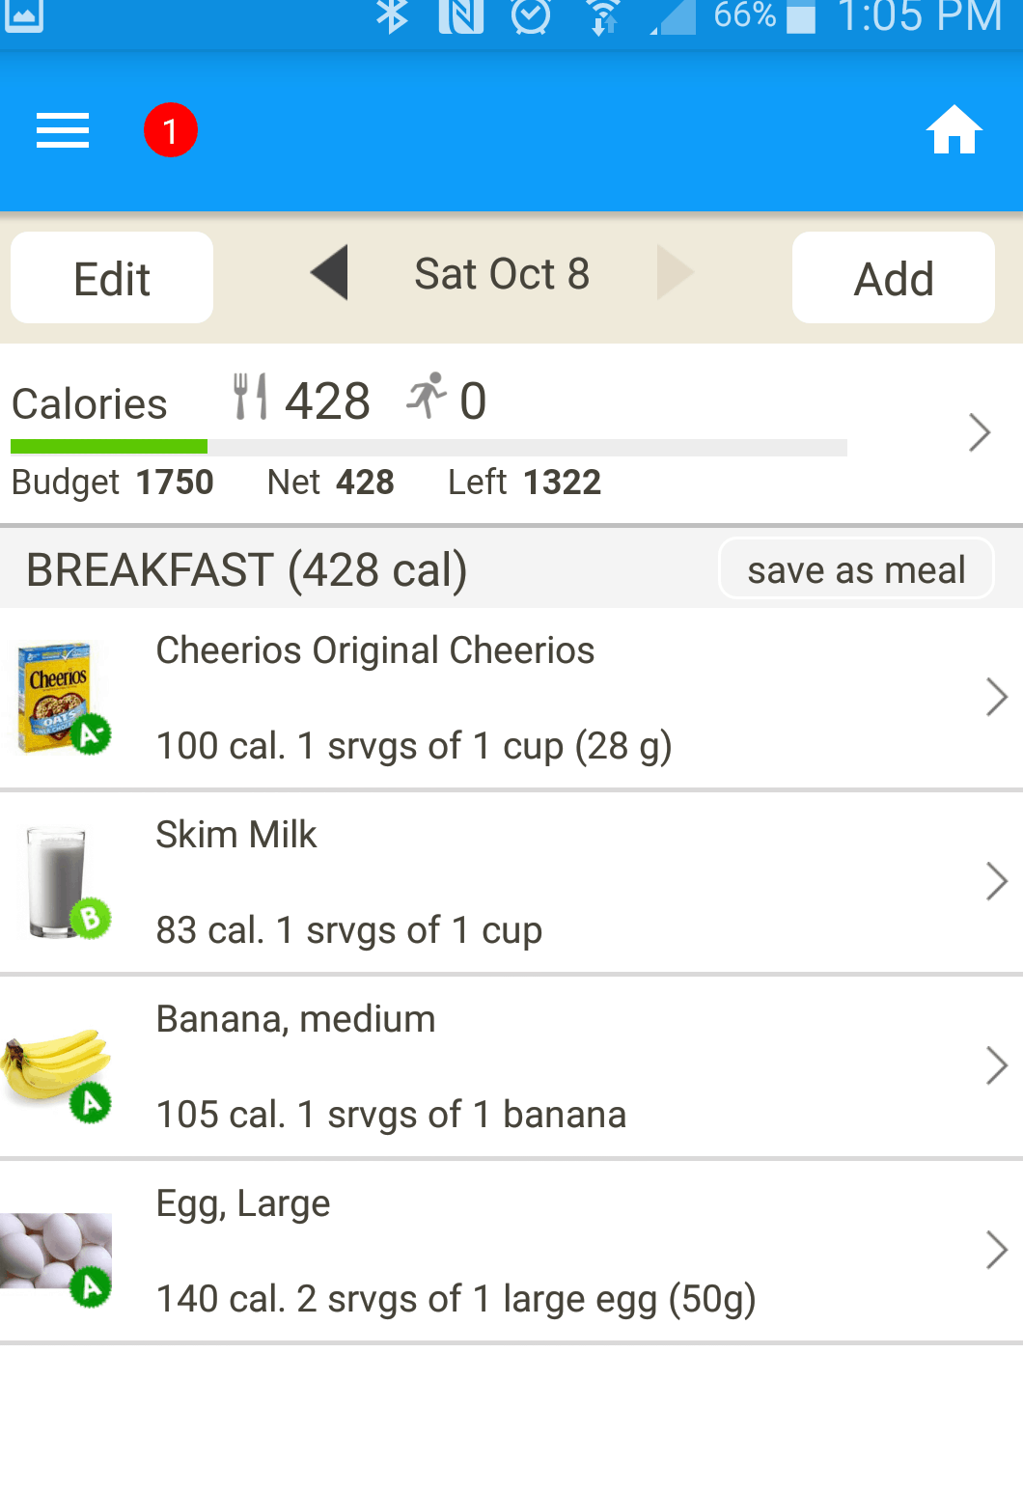Image resolution: width=1023 pixels, height=1491 pixels.
Task: Click the Add button
Action: [x=894, y=278]
